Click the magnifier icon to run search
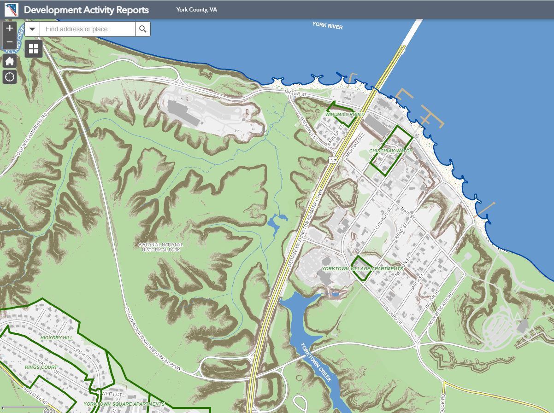 [143, 29]
